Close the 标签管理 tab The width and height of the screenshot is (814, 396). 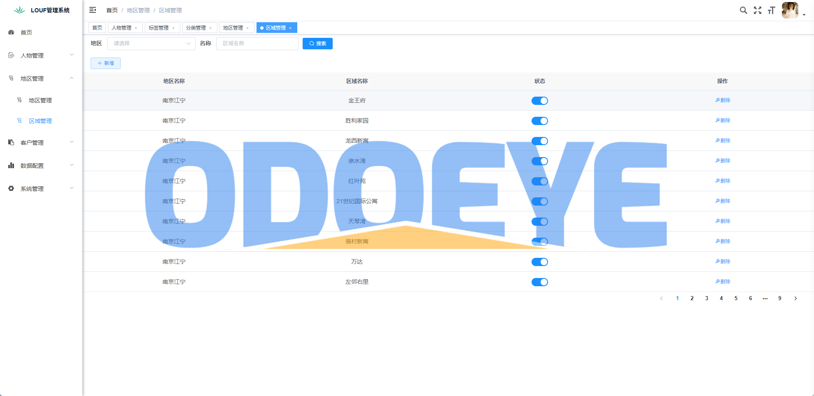point(173,28)
